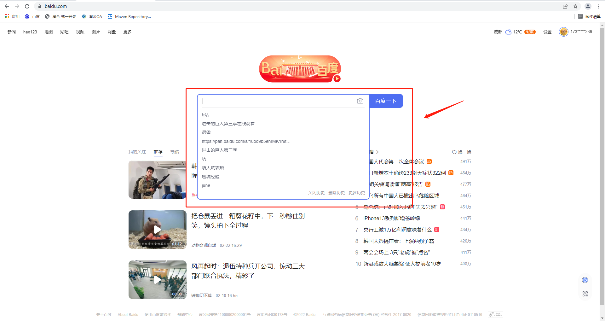Viewport: 605px width, 321px height.
Task: Play the hamster video thumbnail
Action: tap(157, 230)
